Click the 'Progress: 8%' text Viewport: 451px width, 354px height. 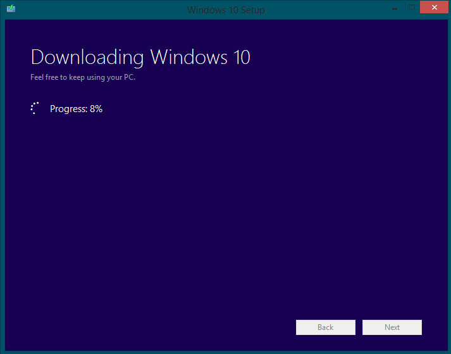point(77,109)
